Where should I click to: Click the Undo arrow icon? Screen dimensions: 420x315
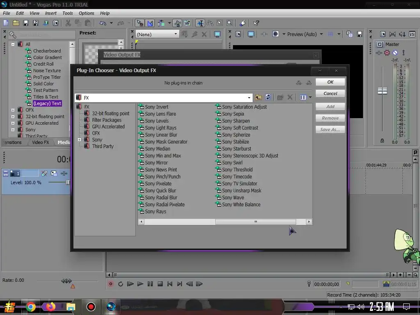click(x=103, y=23)
